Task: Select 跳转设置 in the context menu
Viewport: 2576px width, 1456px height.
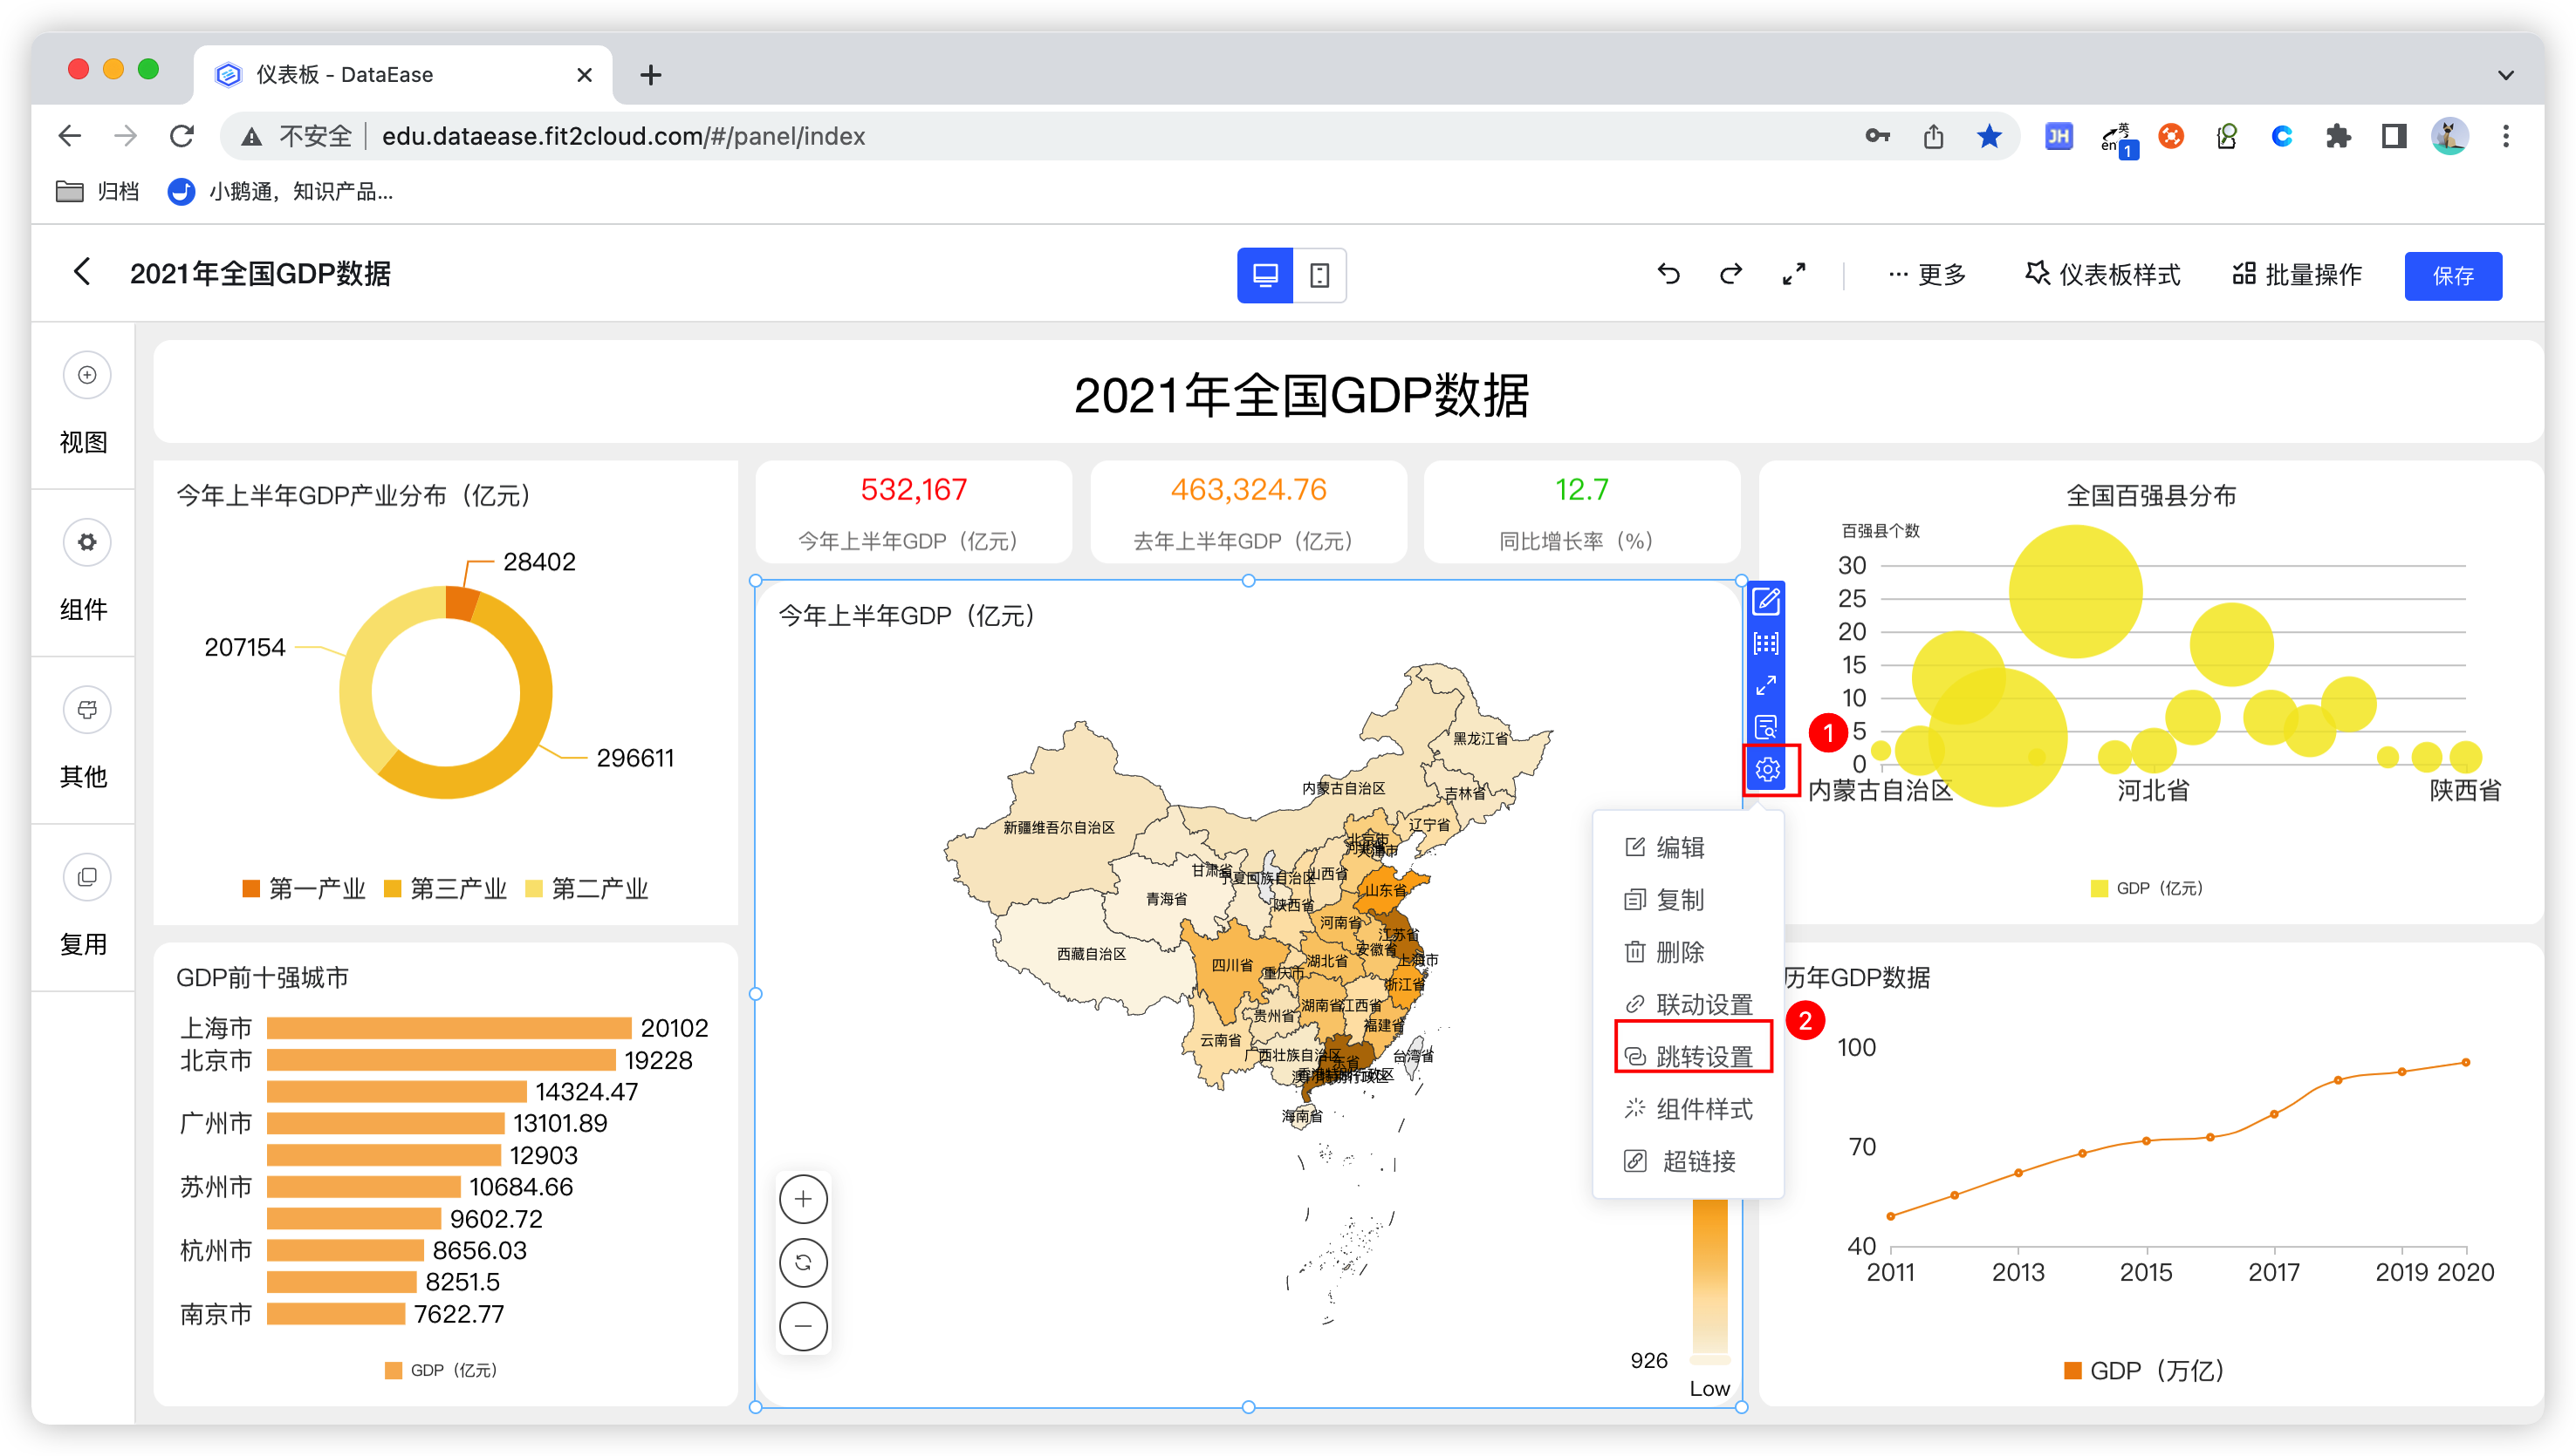Action: click(x=1688, y=1056)
